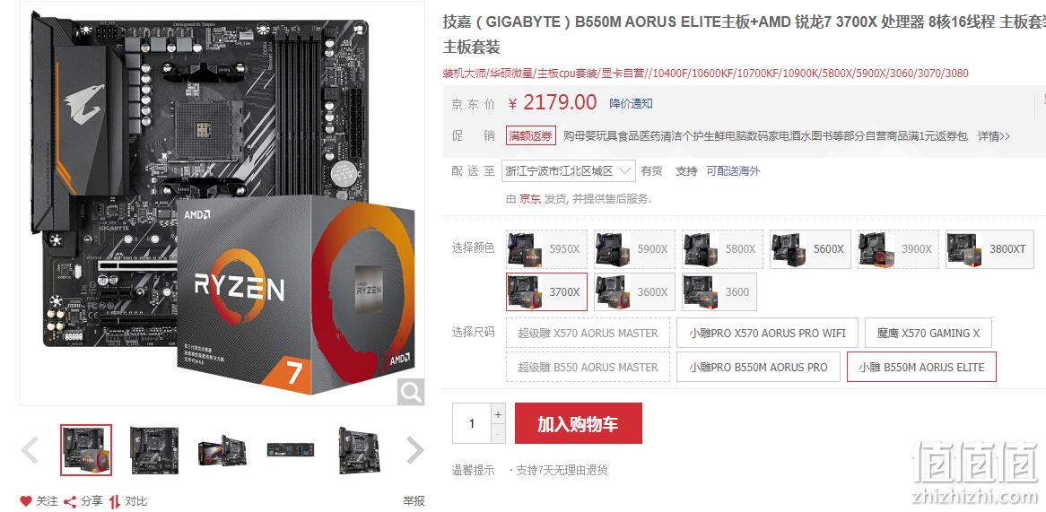Show previous thumbnails with left arrow
The height and width of the screenshot is (512, 1046).
[x=30, y=450]
